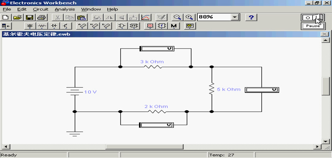Open the Digital flip-flop parts bin
Image resolution: width=332 pixels, height=158 pixels.
point(134,26)
